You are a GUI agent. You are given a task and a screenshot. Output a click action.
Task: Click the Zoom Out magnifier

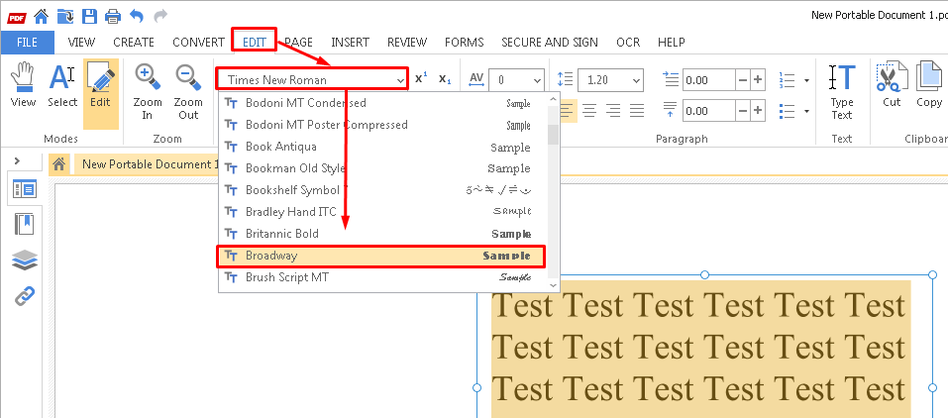(x=188, y=92)
